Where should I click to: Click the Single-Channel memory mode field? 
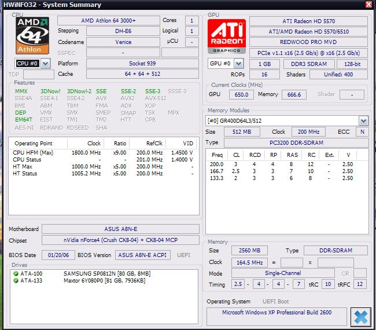click(283, 273)
